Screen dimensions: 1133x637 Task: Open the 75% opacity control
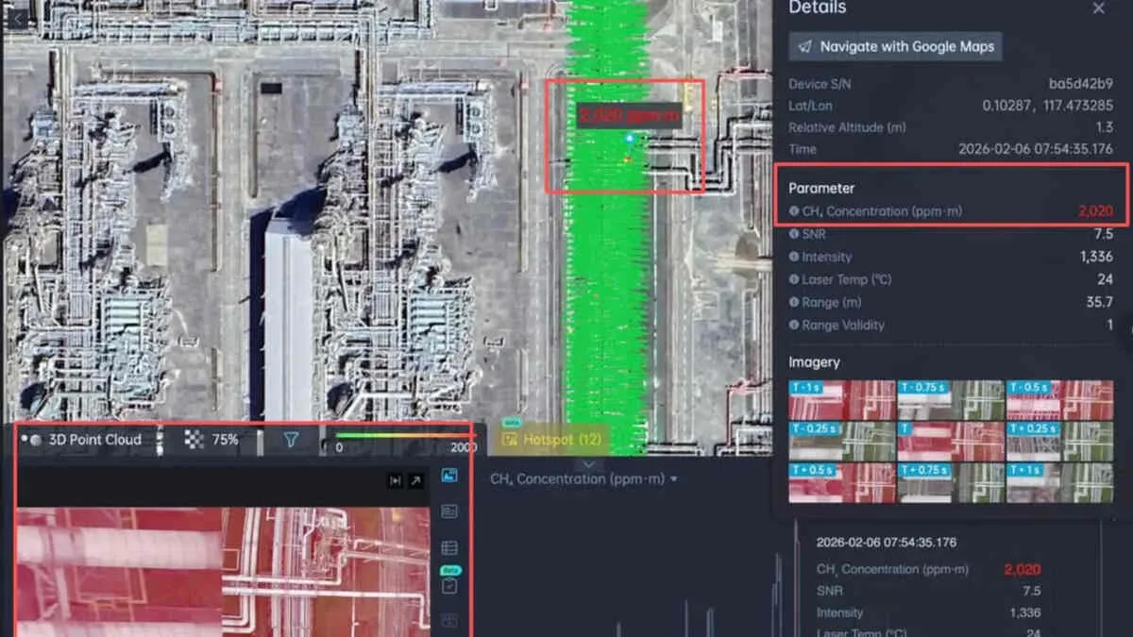click(211, 440)
